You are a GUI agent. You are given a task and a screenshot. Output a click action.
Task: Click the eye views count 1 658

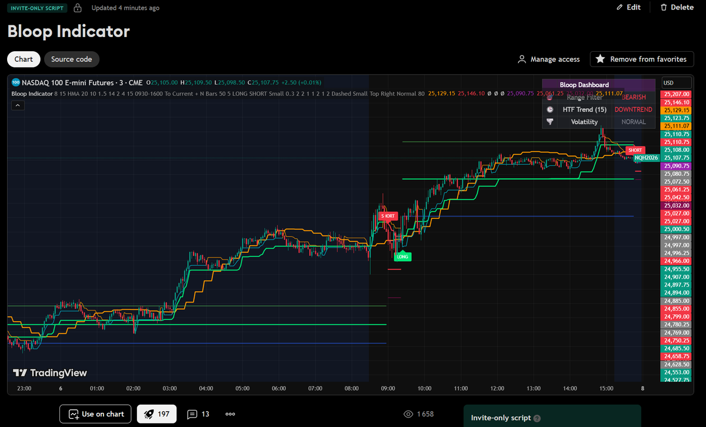(x=419, y=414)
